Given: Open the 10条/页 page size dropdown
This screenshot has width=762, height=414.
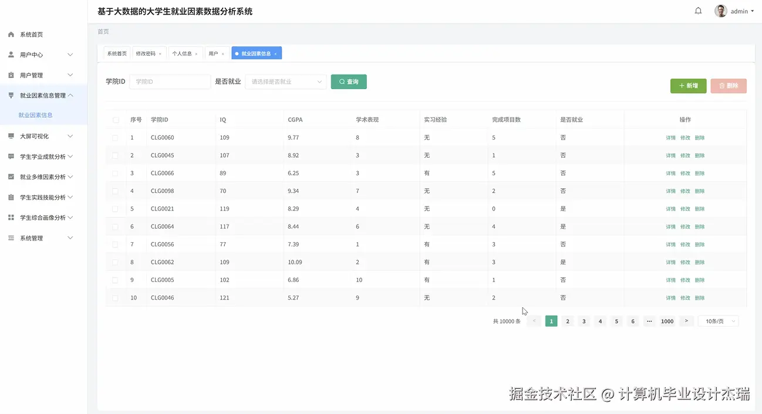Looking at the screenshot, I should click(718, 321).
